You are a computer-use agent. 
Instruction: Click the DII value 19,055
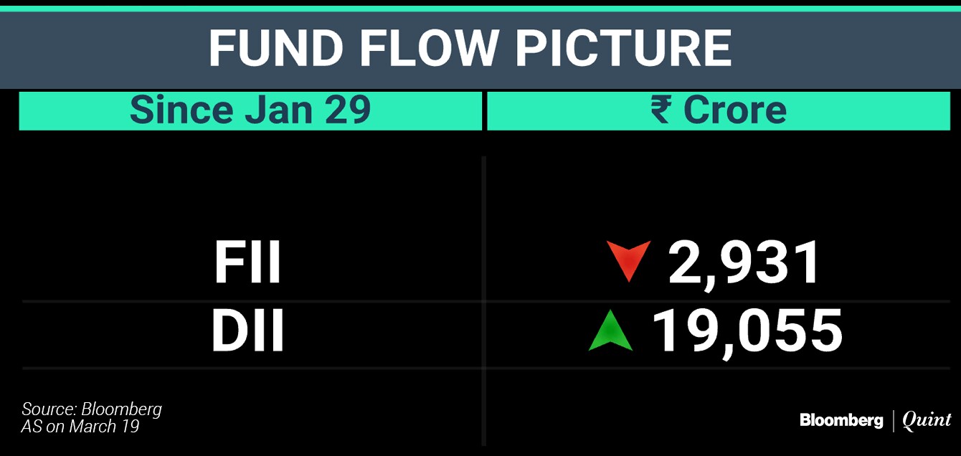(746, 332)
